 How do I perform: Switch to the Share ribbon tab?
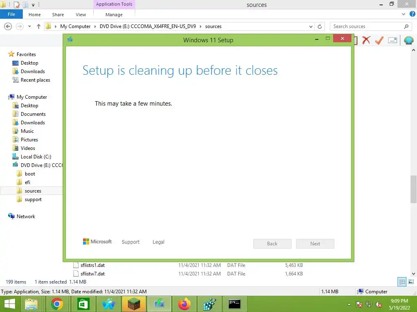58,15
